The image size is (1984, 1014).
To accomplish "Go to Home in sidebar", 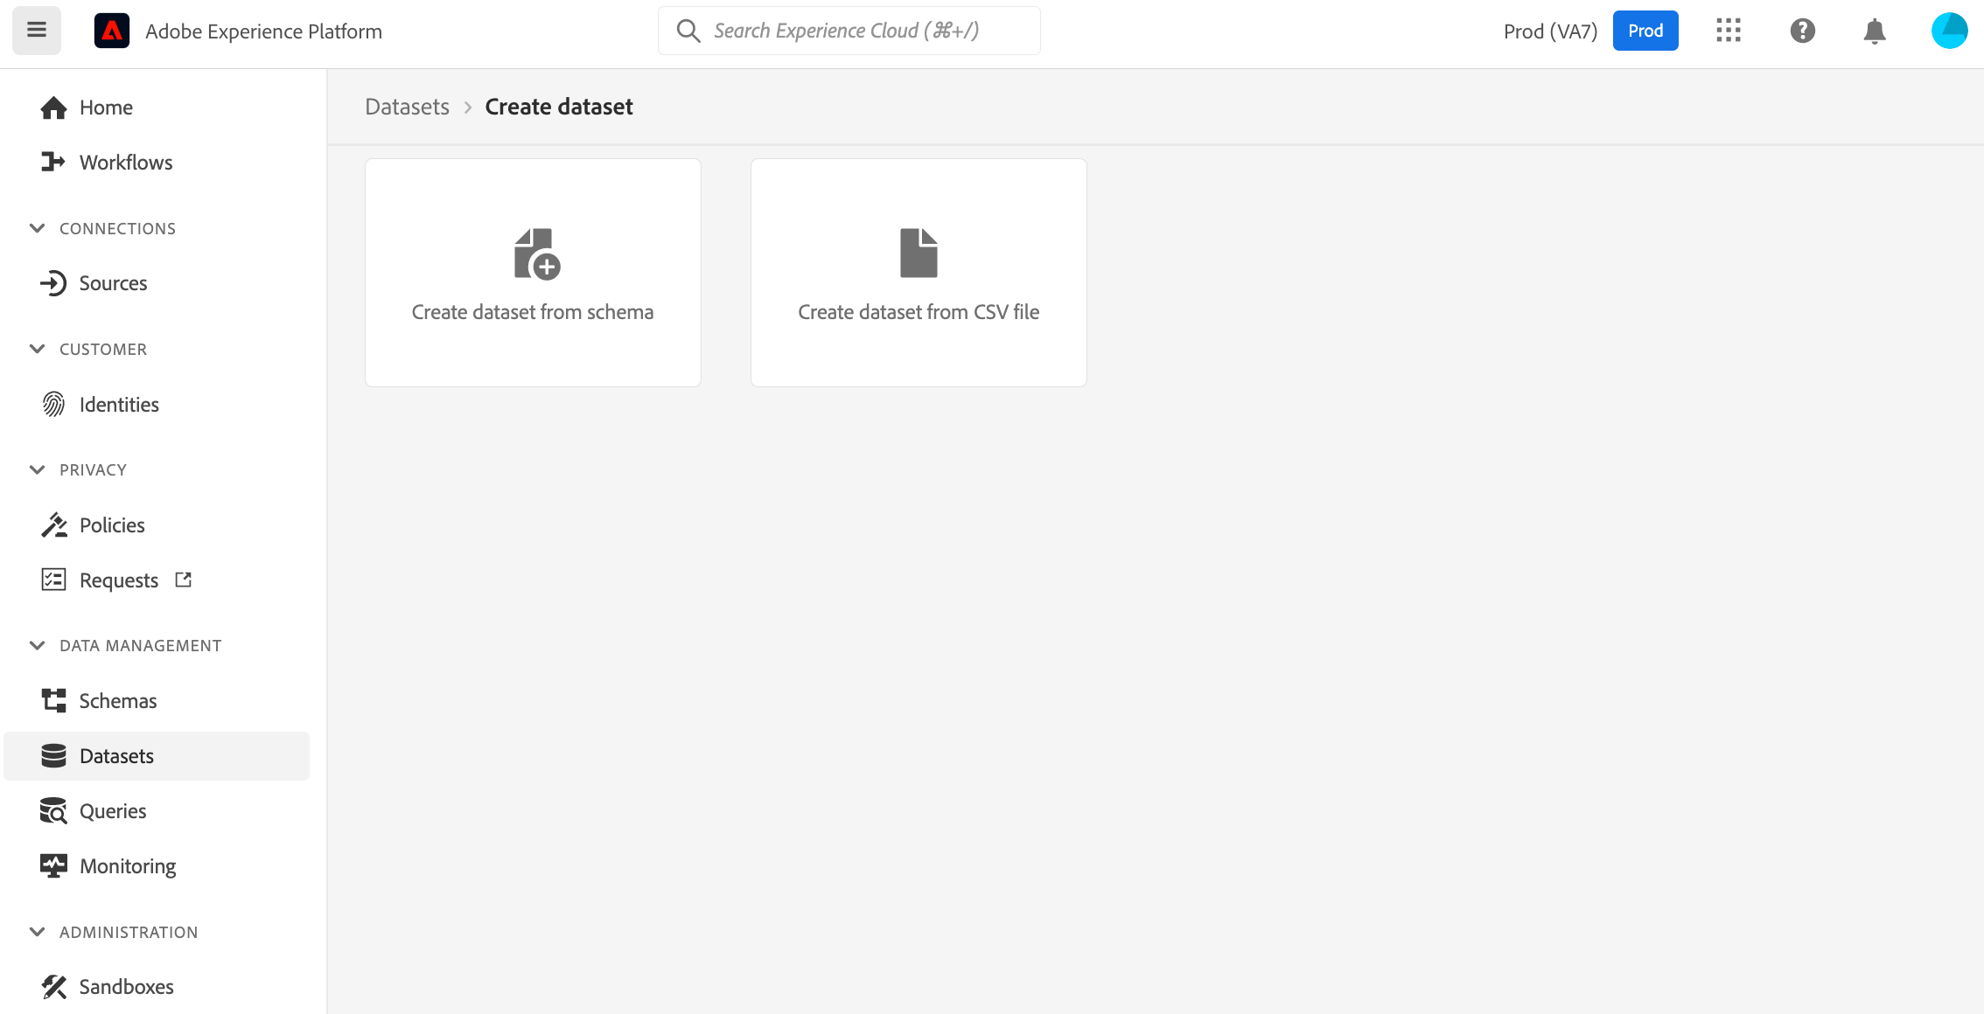I will point(106,108).
